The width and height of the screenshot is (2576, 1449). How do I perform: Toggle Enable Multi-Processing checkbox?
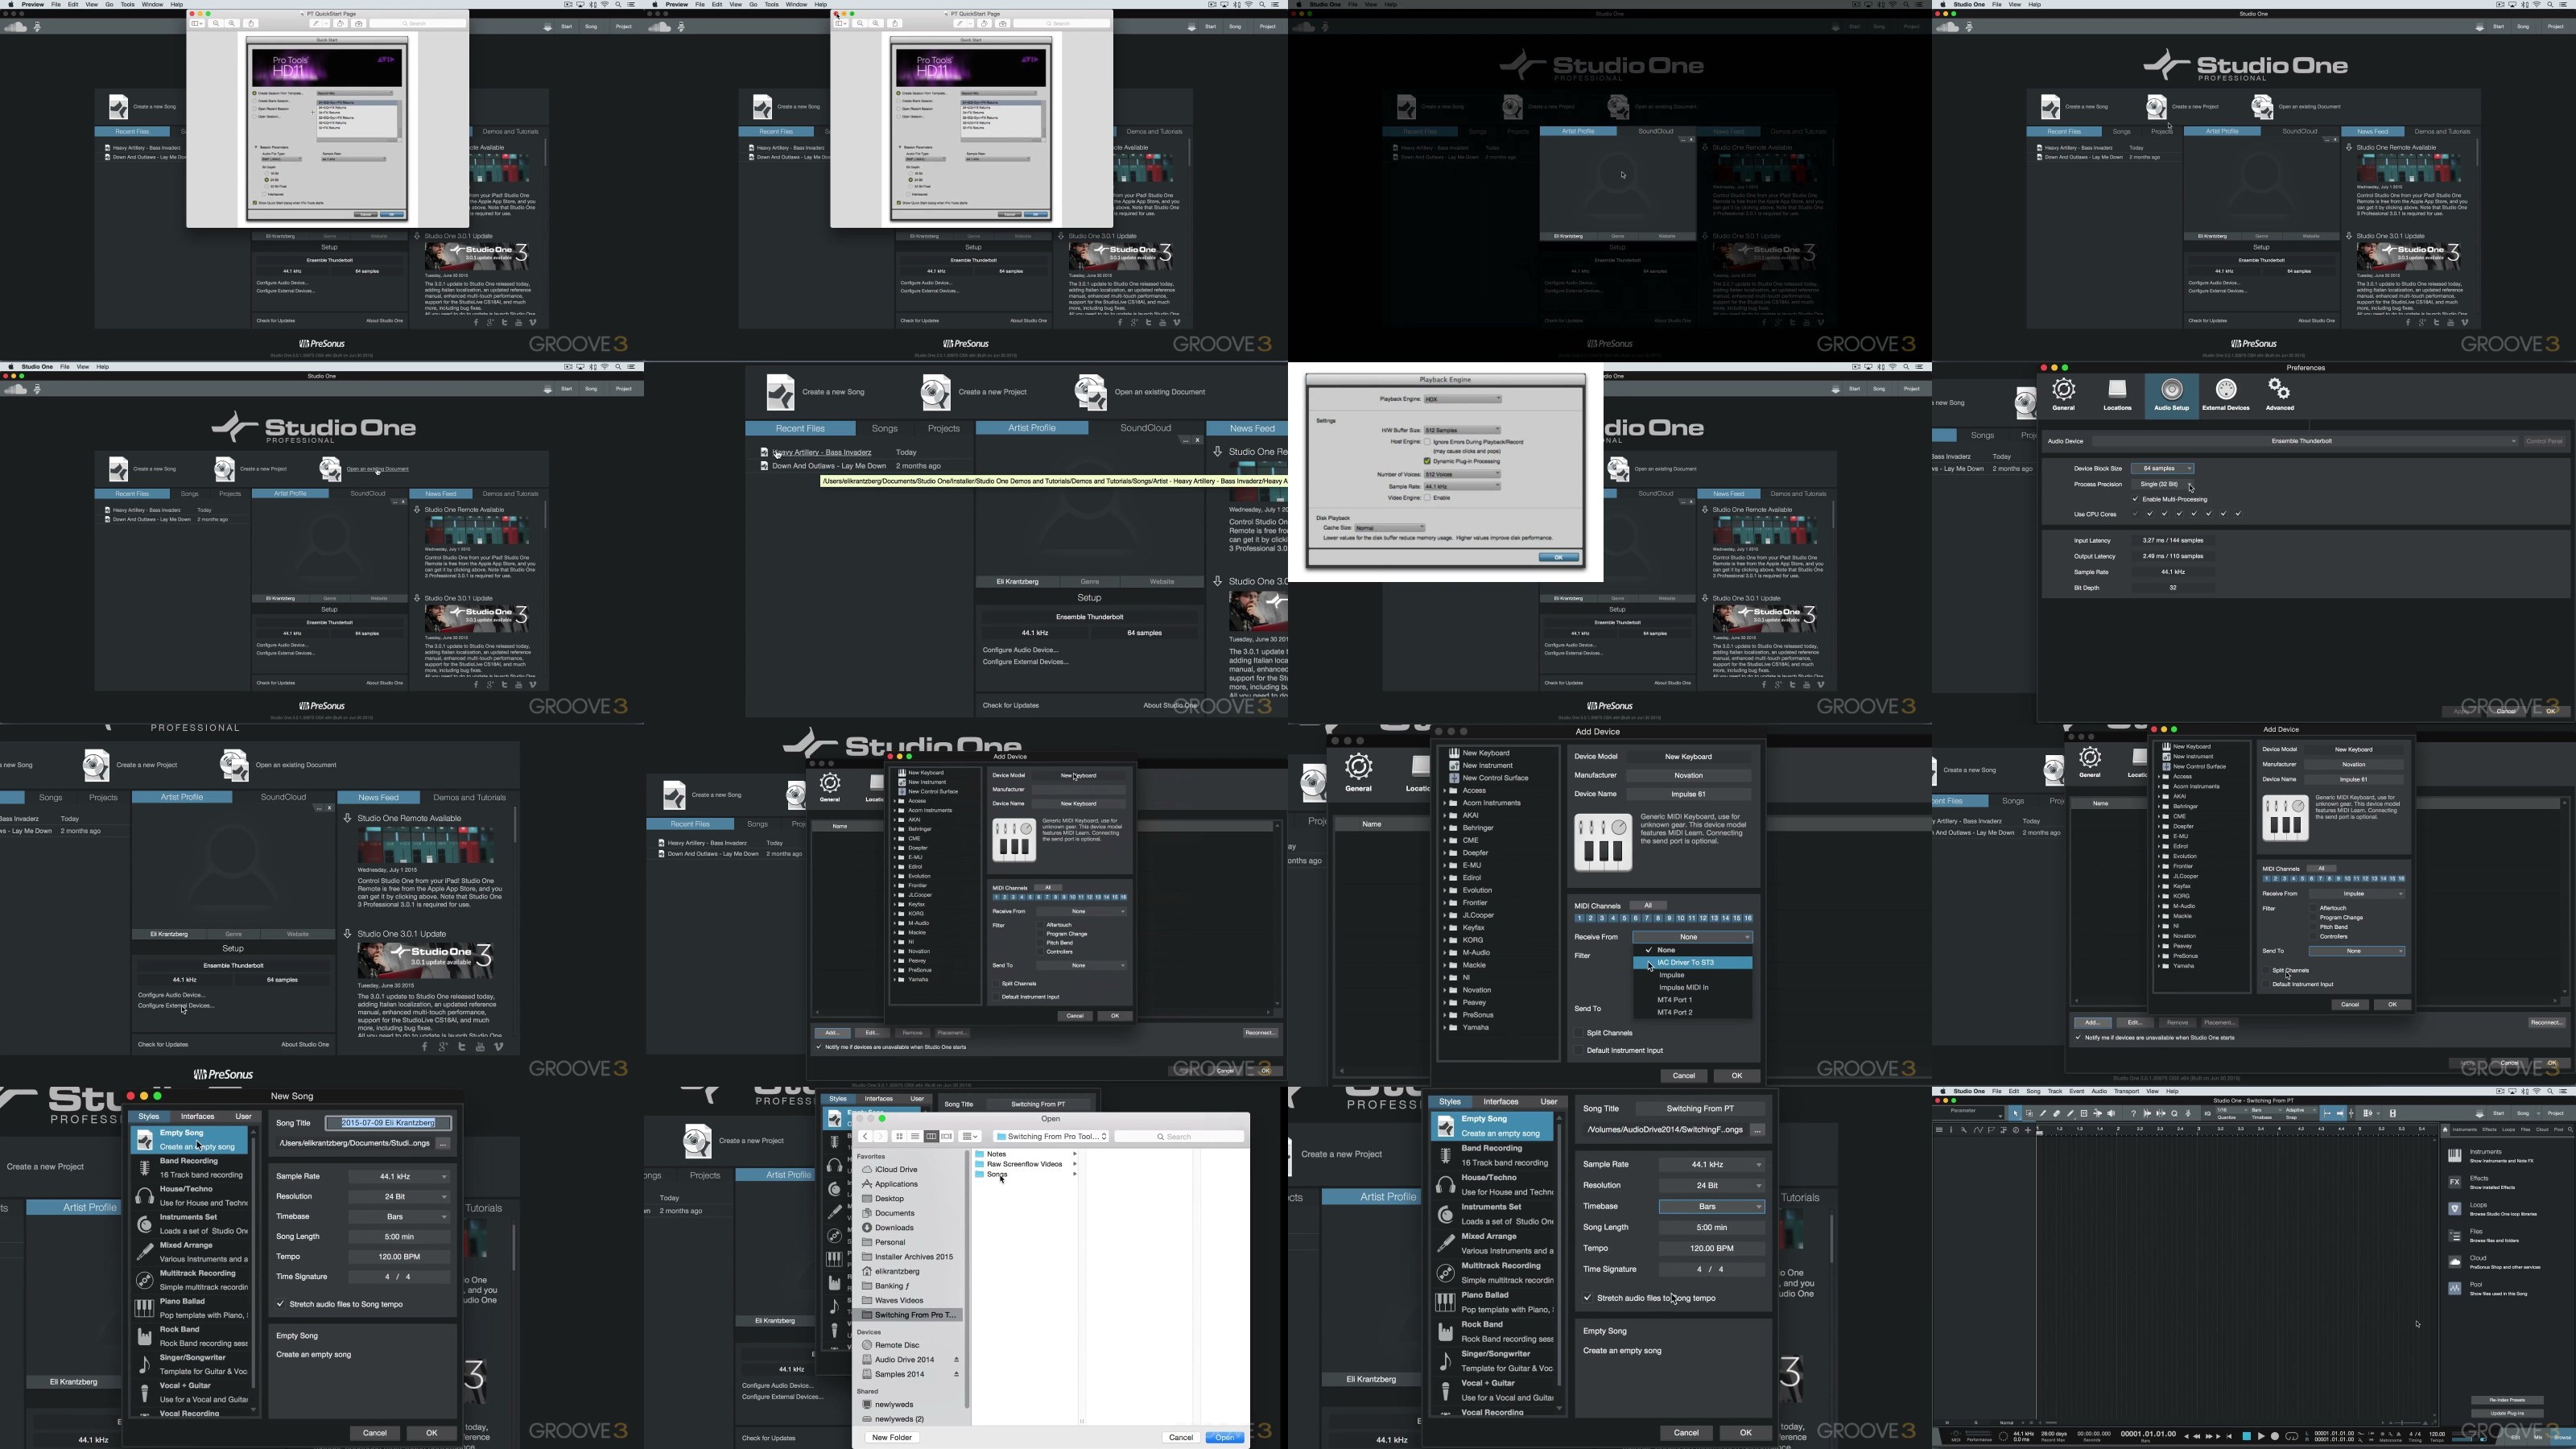tap(2135, 499)
